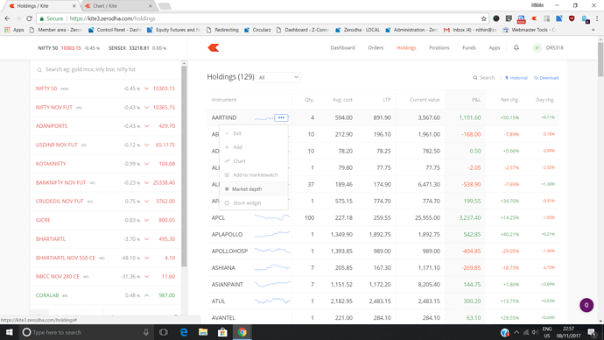Click BANKNIFTY NOV FUT in watchlist
The width and height of the screenshot is (604, 340).
(x=61, y=183)
